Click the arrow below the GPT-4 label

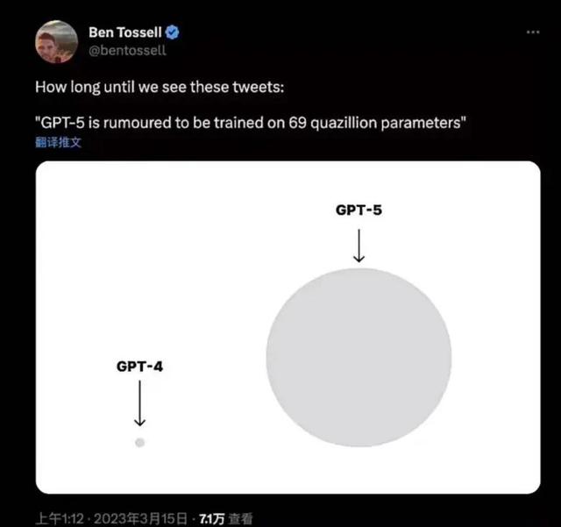tap(139, 404)
